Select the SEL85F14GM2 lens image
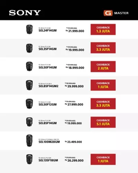Viewport: 138px width, 173px height. [x=29, y=85]
